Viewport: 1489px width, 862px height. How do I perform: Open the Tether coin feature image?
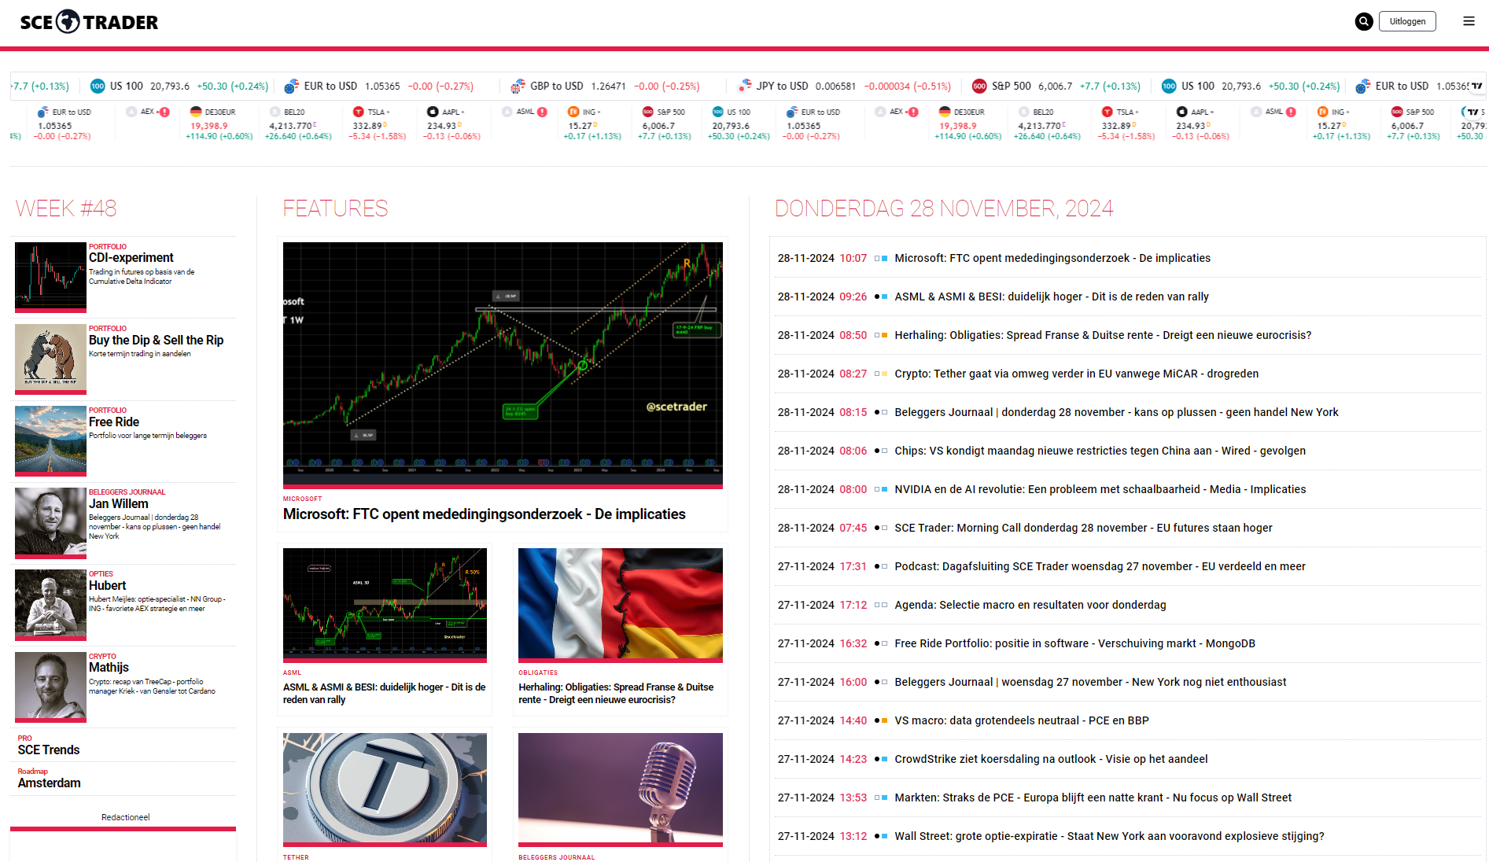tap(385, 790)
